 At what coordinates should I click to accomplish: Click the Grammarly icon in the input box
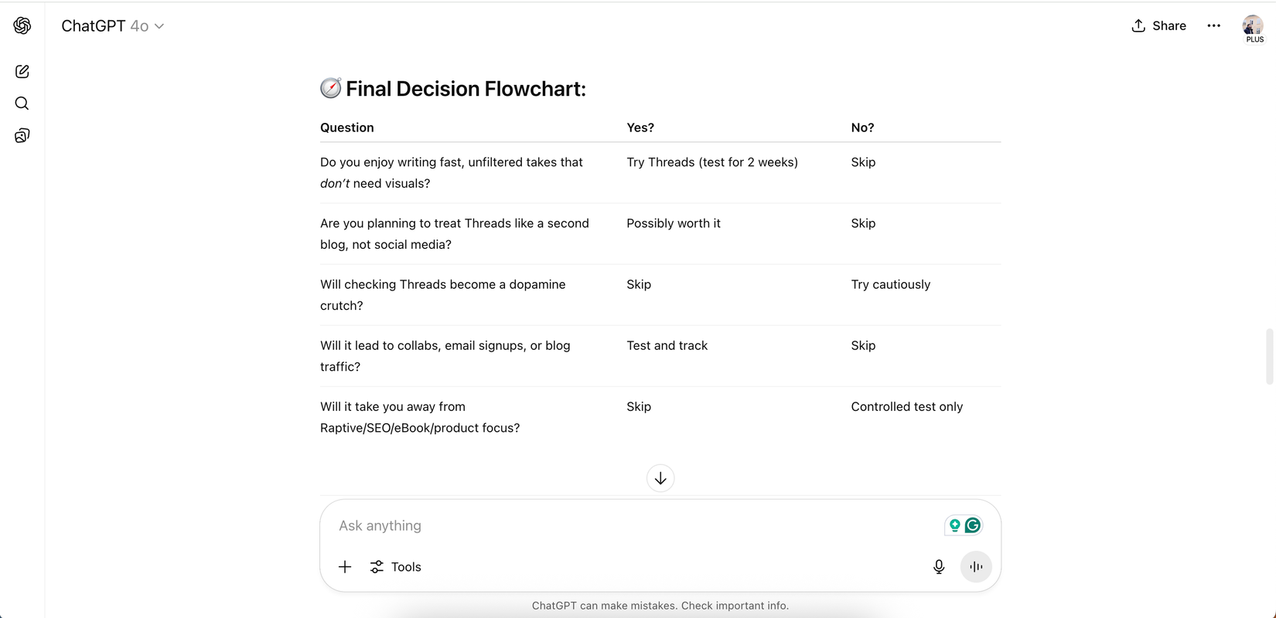(x=973, y=525)
